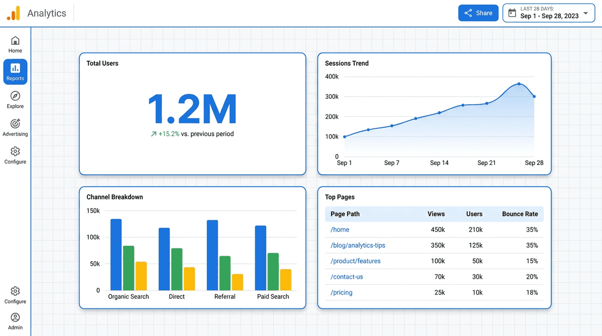Viewport: 602px width, 336px height.
Task: Click the calendar icon in date range
Action: coord(512,13)
